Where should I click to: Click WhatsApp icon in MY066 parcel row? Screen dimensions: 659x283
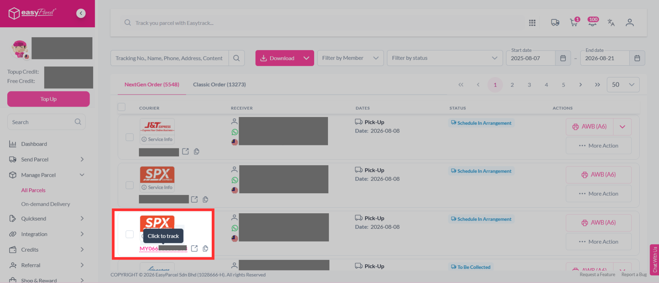(x=235, y=228)
